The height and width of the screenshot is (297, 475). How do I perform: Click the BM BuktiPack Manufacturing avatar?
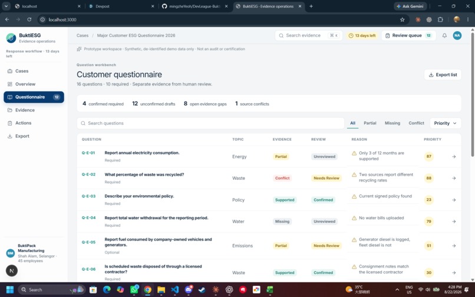(x=11, y=253)
